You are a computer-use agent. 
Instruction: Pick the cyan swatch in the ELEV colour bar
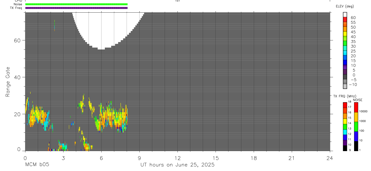345,53
